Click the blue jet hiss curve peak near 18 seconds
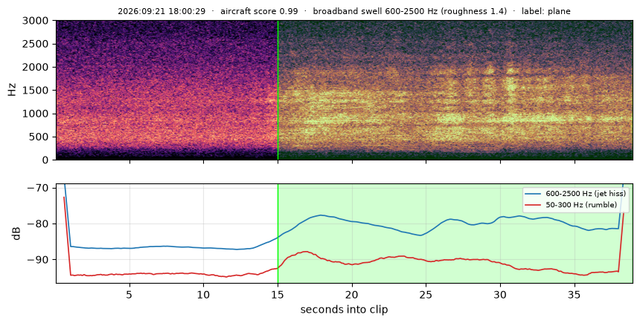The width and height of the screenshot is (640, 323). (321, 215)
